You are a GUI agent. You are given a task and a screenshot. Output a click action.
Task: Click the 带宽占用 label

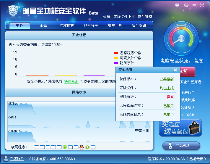141,131
